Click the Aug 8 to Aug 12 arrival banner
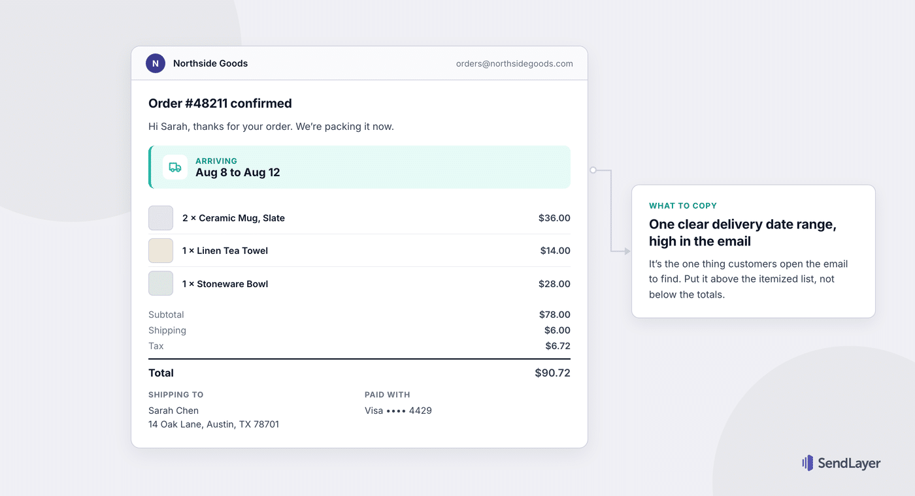 [x=359, y=167]
